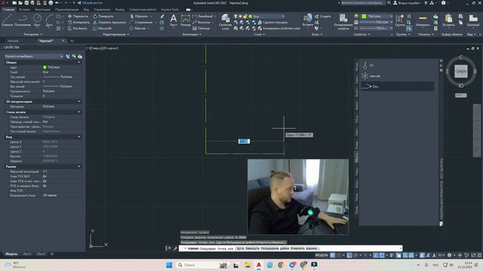Click the Вставить (Paste) icon
This screenshot has width=483, height=271.
pyautogui.click(x=448, y=20)
